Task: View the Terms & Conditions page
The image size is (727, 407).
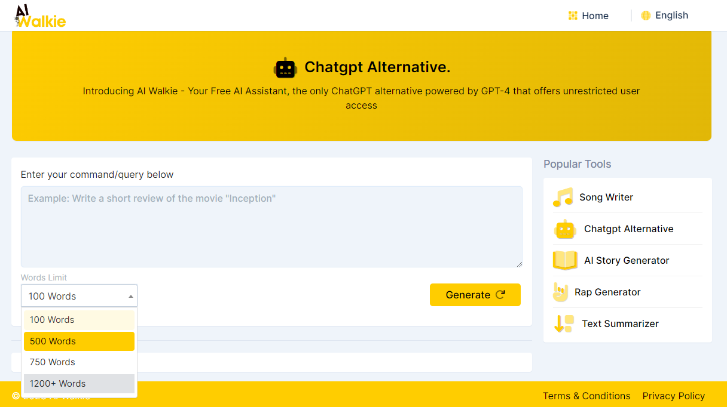Action: [x=587, y=396]
